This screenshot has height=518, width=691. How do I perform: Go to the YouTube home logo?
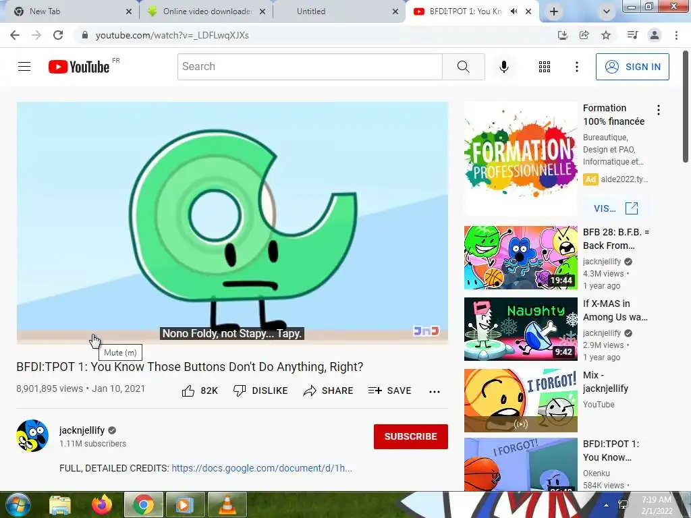pyautogui.click(x=79, y=67)
